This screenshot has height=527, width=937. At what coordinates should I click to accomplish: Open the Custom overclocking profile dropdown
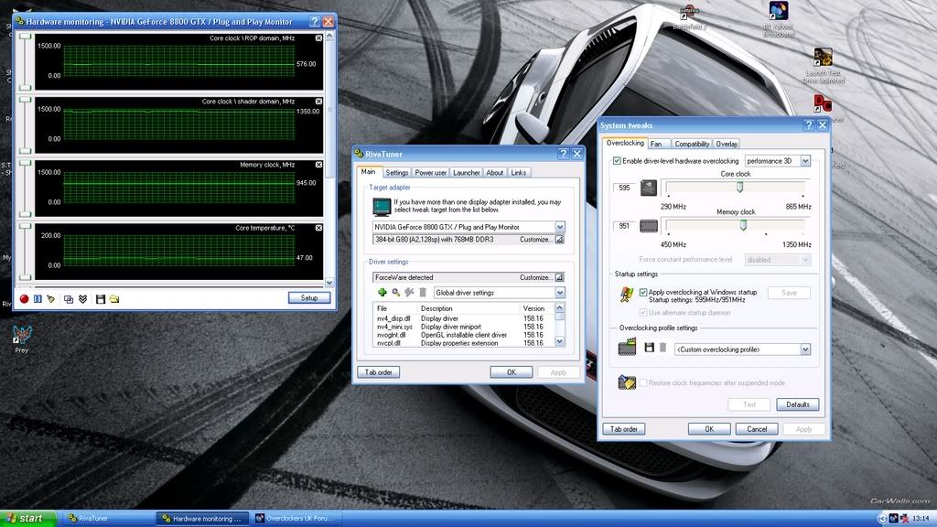tap(805, 350)
